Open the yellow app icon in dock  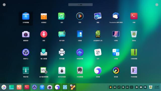(x=73, y=87)
